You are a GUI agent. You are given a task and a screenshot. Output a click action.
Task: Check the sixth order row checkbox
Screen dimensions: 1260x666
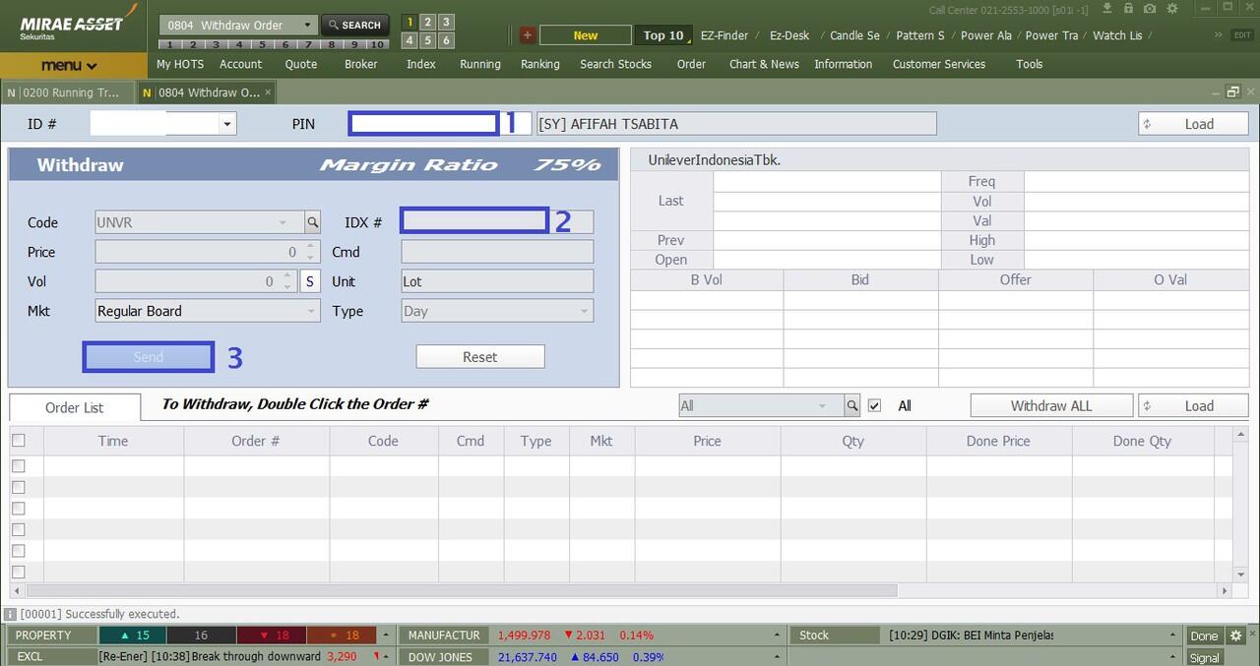pyautogui.click(x=18, y=572)
